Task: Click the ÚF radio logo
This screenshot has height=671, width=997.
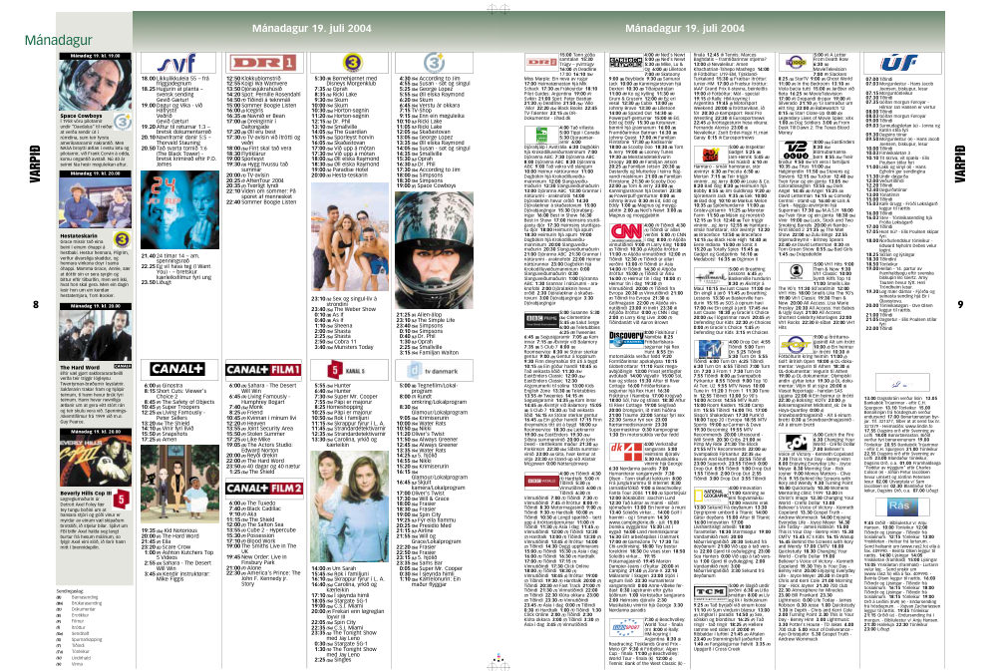Action: tap(898, 63)
